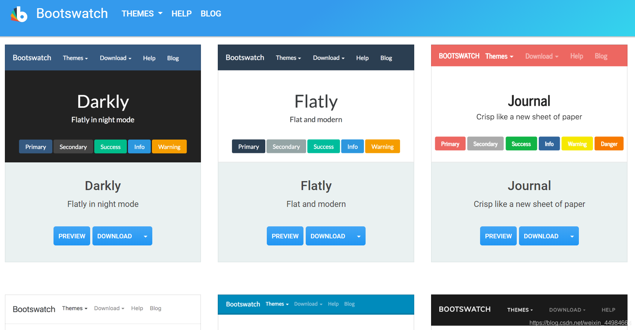Image resolution: width=635 pixels, height=330 pixels.
Task: Click the Darkly Primary color button
Action: click(x=36, y=147)
